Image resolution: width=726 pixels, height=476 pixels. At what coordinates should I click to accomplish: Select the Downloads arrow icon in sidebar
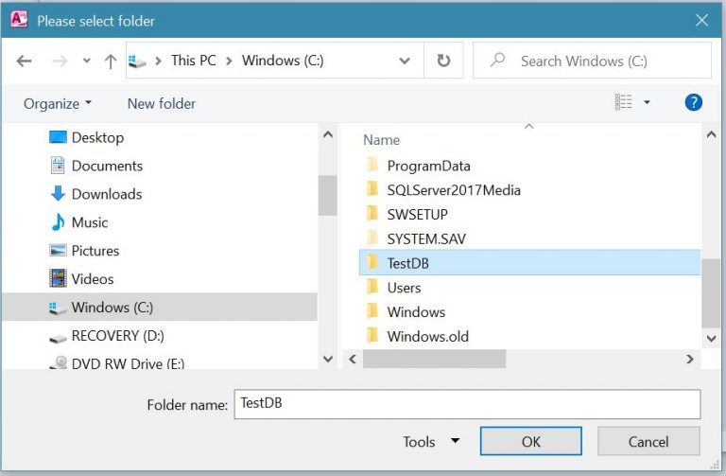point(58,194)
